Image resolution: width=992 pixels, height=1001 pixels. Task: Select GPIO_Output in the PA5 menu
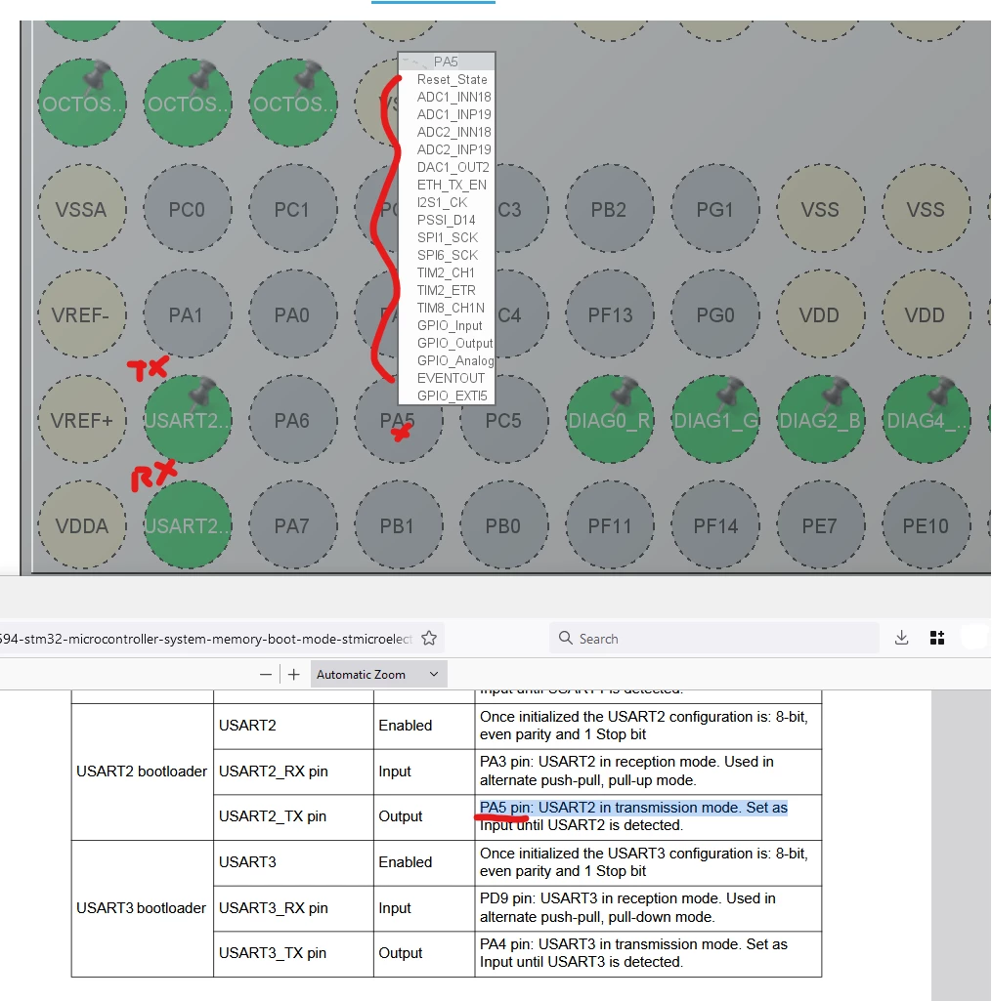(454, 343)
